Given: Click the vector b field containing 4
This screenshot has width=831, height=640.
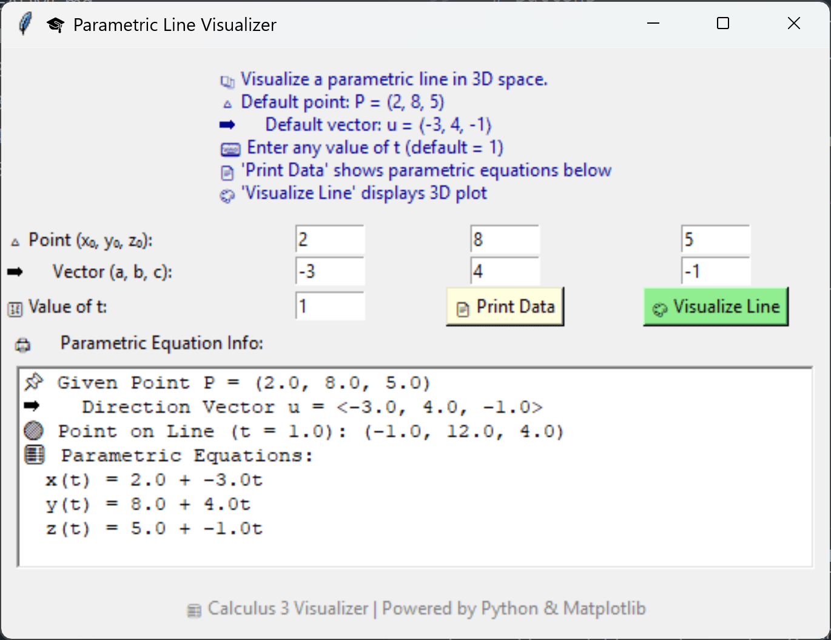Looking at the screenshot, I should [x=505, y=271].
